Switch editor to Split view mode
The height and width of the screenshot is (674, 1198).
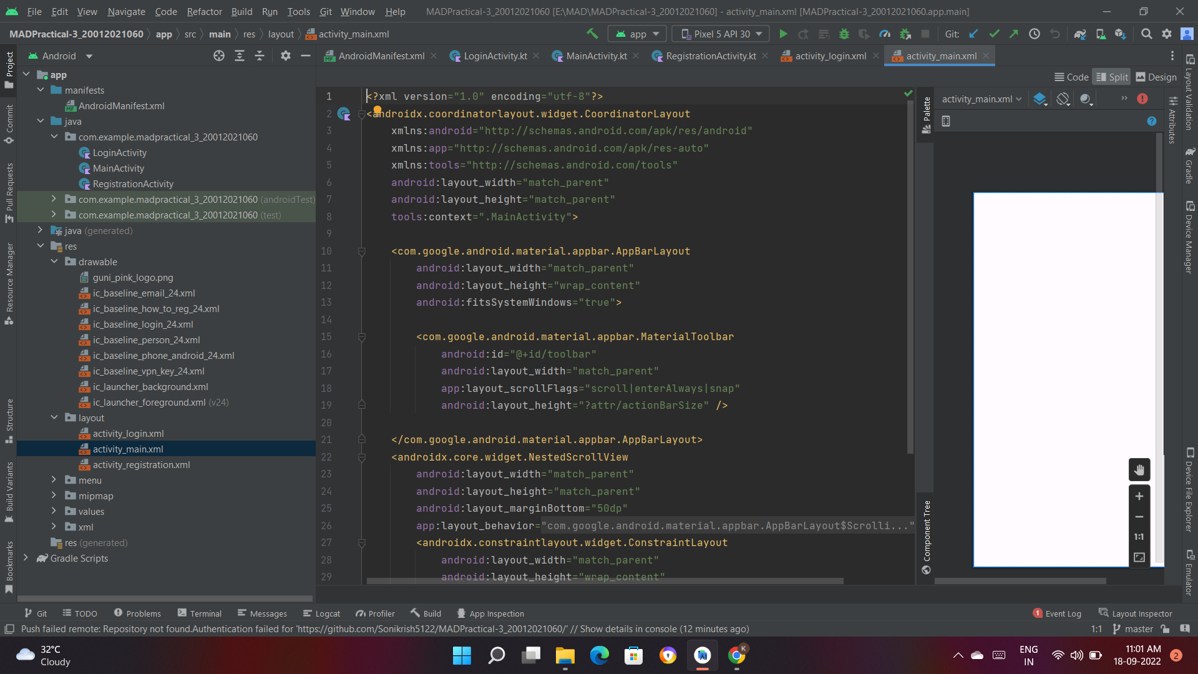(1112, 77)
